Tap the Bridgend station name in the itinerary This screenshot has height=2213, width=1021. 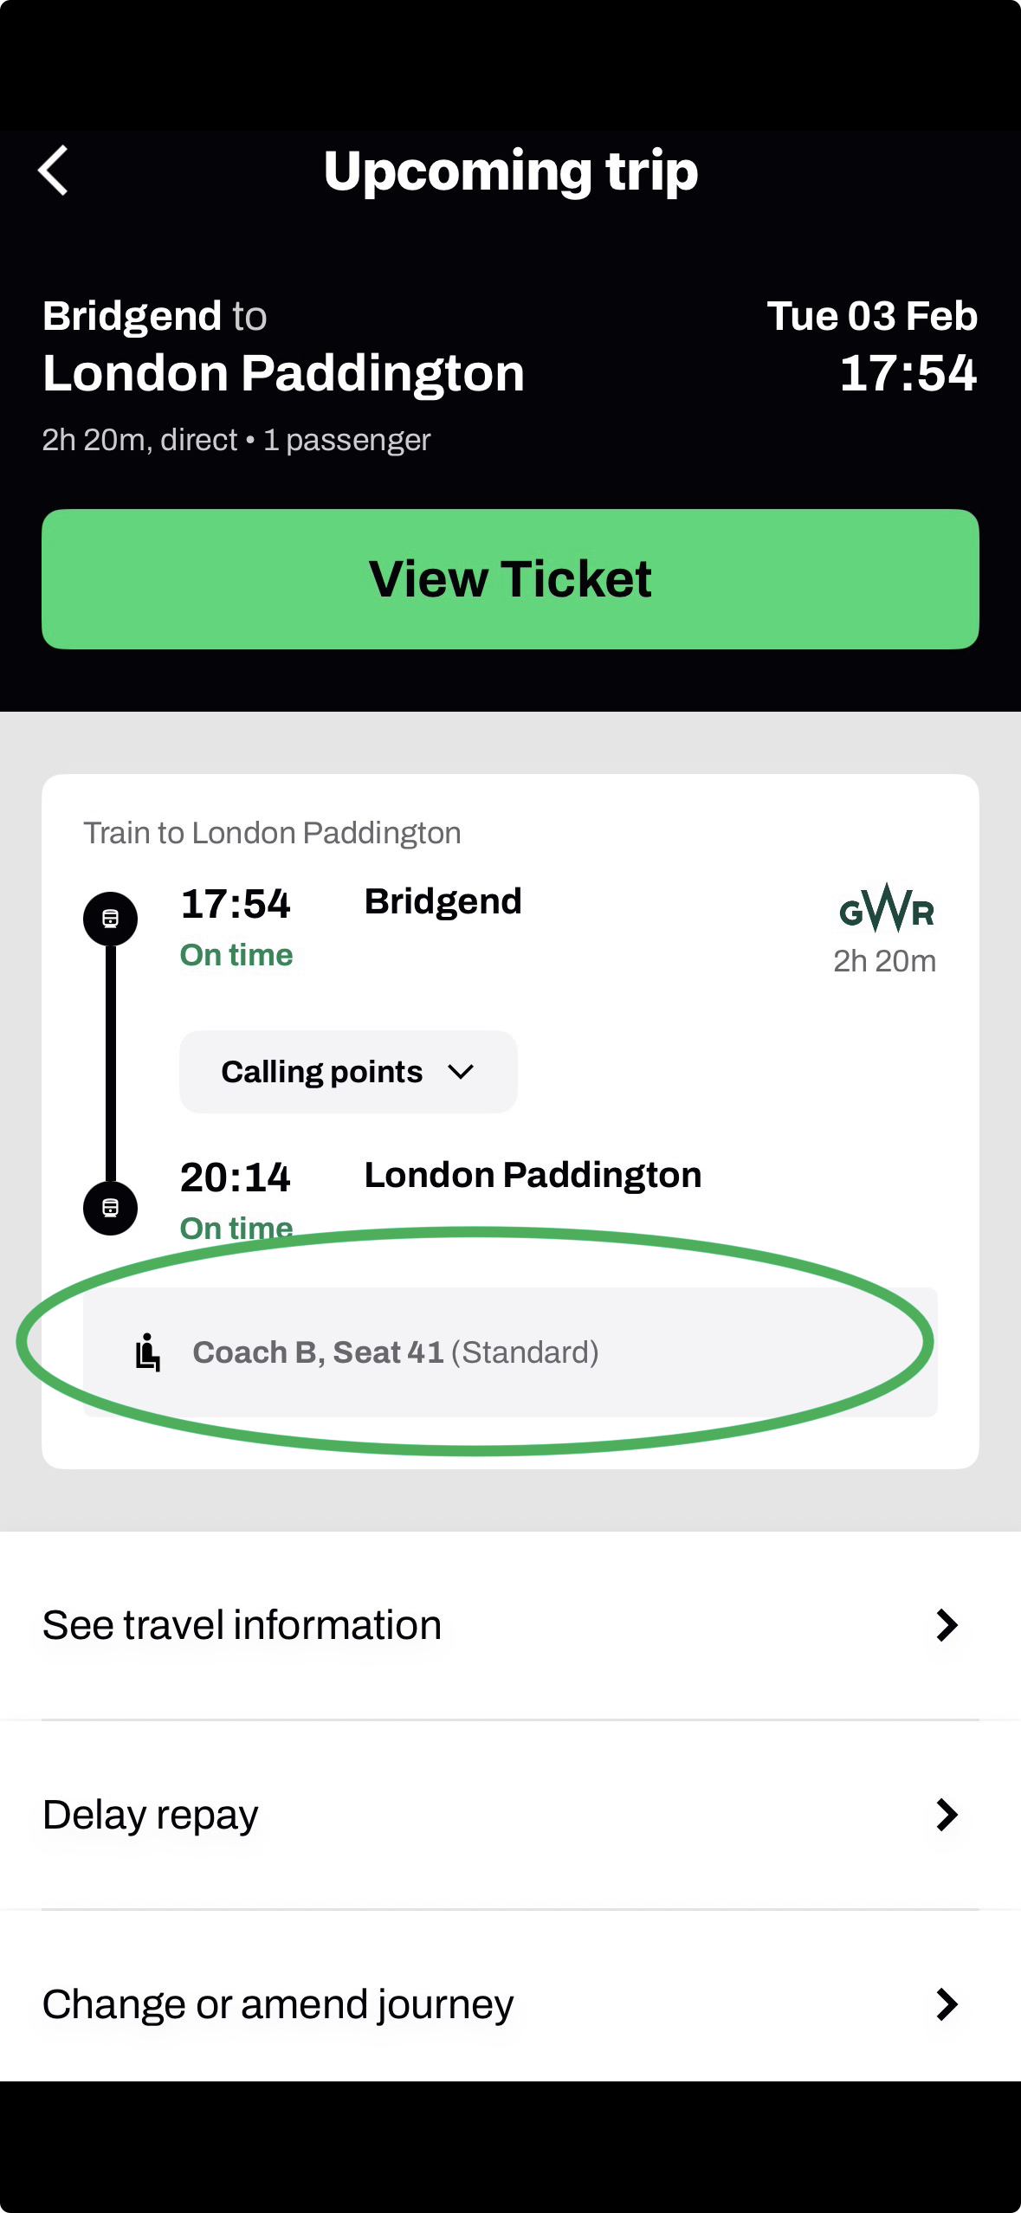coord(443,902)
